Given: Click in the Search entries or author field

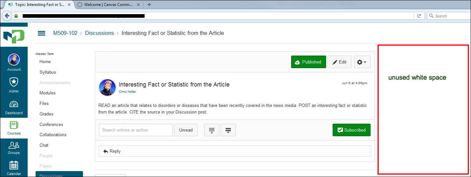Looking at the screenshot, I should (x=136, y=130).
